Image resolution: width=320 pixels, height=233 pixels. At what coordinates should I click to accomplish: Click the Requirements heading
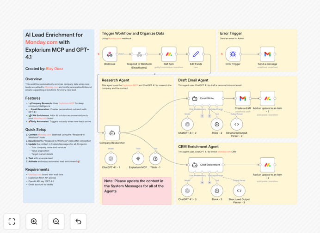coord(37,169)
